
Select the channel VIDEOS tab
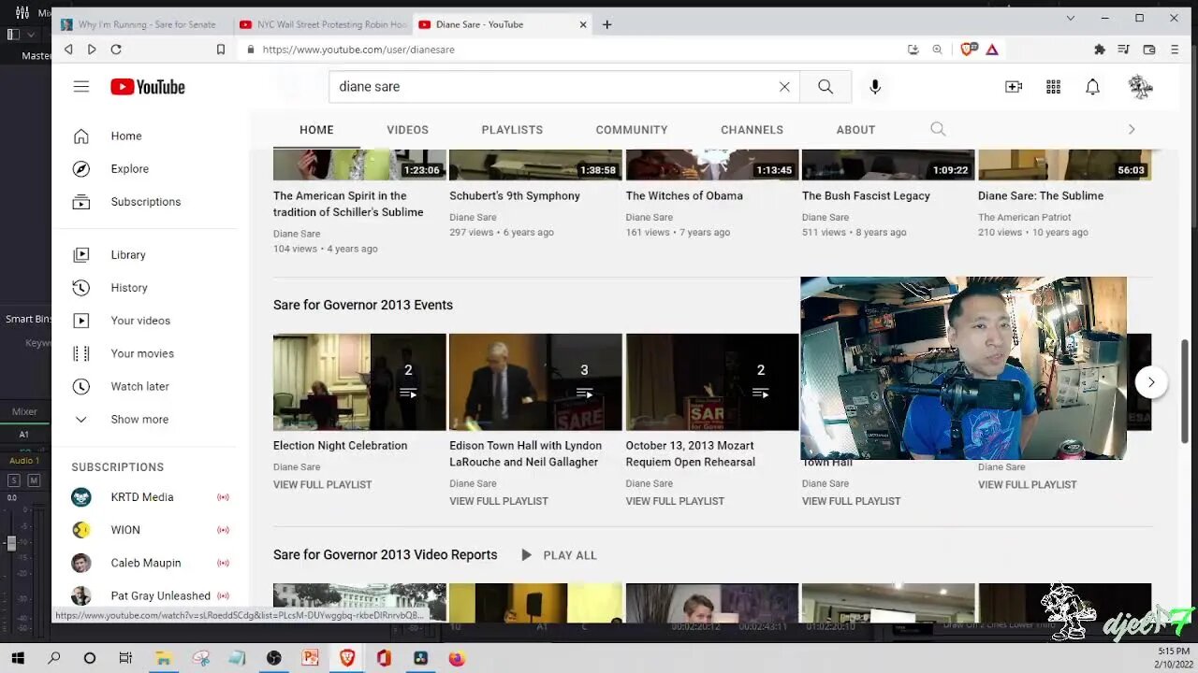pyautogui.click(x=407, y=129)
